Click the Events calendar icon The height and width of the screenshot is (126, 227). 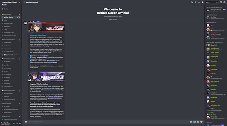coord(2,9)
